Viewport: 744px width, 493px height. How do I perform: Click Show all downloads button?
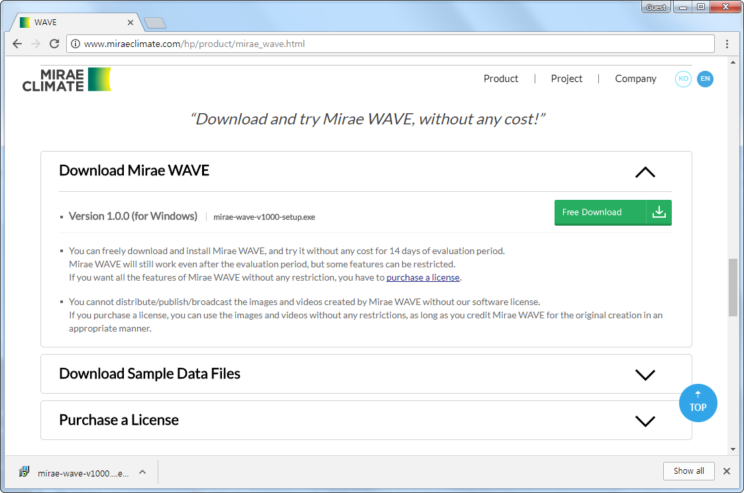pos(688,471)
